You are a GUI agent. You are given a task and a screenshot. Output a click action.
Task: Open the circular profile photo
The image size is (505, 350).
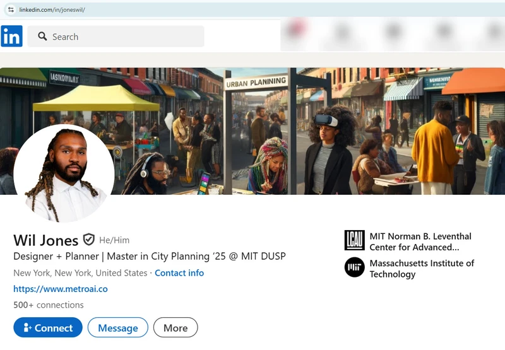tap(64, 173)
